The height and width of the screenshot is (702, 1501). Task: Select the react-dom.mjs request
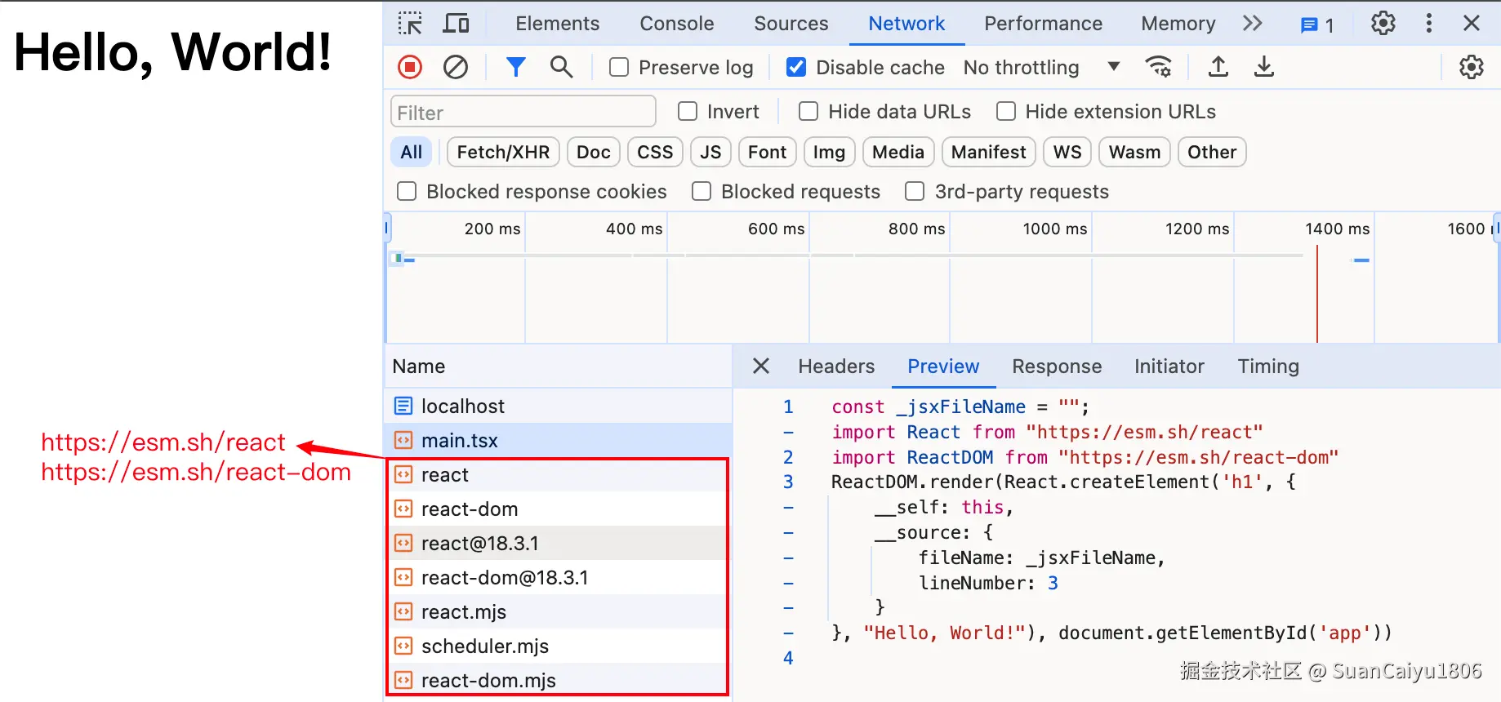click(488, 680)
